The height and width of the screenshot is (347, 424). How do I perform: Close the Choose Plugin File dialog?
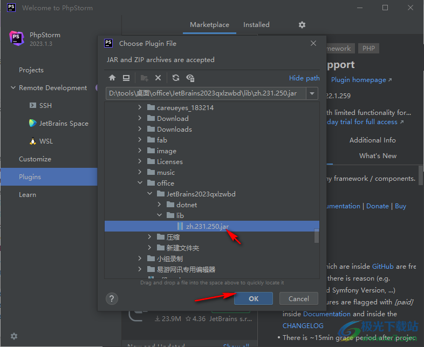pos(313,43)
